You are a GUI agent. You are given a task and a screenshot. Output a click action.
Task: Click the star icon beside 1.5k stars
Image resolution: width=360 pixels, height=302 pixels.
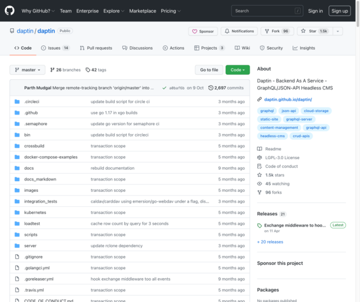point(259,175)
